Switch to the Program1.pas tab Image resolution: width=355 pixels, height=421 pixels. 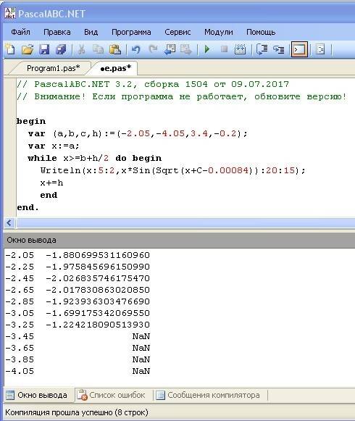click(53, 68)
